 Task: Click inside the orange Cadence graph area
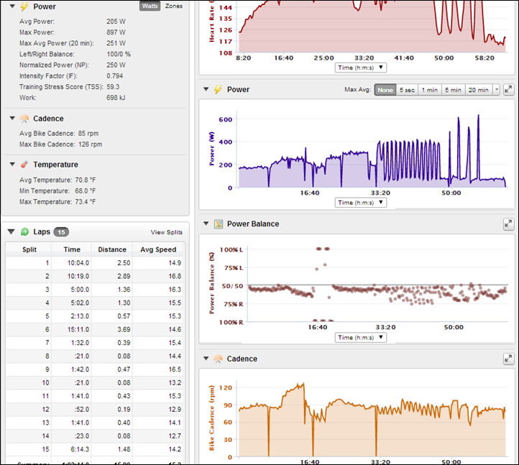[372, 419]
